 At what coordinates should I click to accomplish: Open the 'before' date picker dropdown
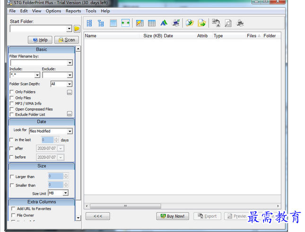click(x=61, y=157)
